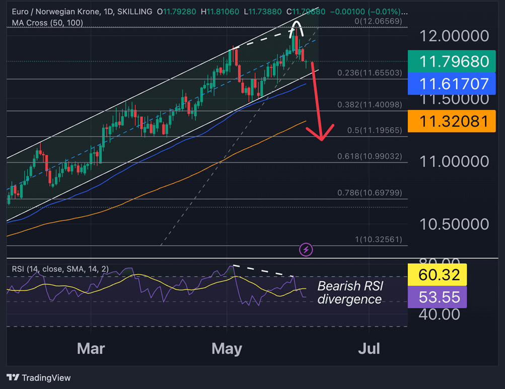Select the 0.236(11.65503) Fibonacci level label
505x389 pixels.
tap(370, 73)
